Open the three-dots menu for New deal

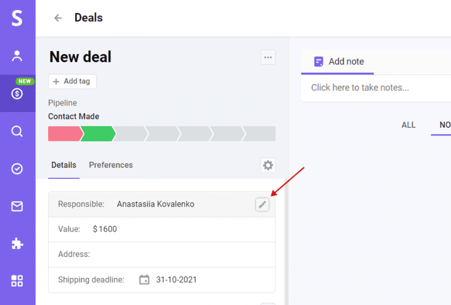[268, 57]
